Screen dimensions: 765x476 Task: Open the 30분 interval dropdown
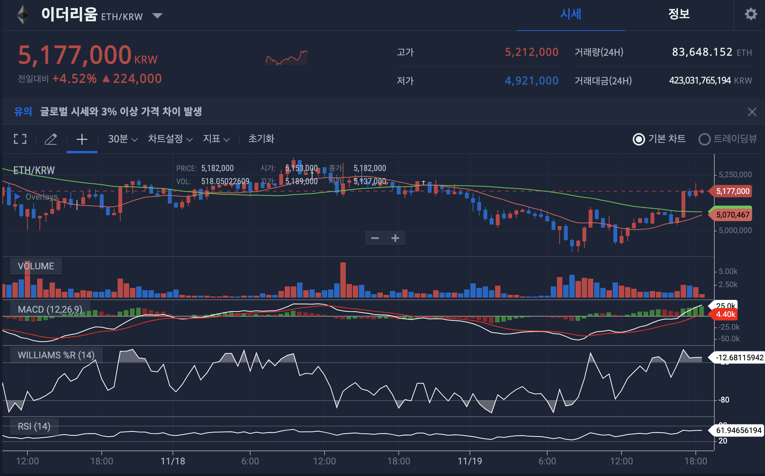(123, 139)
